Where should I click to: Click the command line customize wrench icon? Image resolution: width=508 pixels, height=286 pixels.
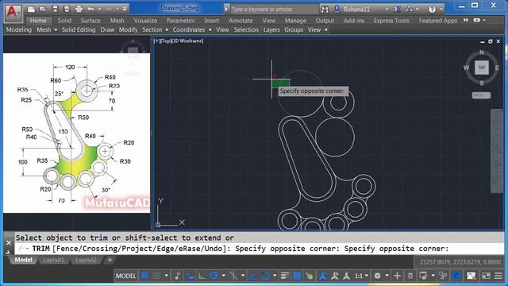(x=8, y=252)
